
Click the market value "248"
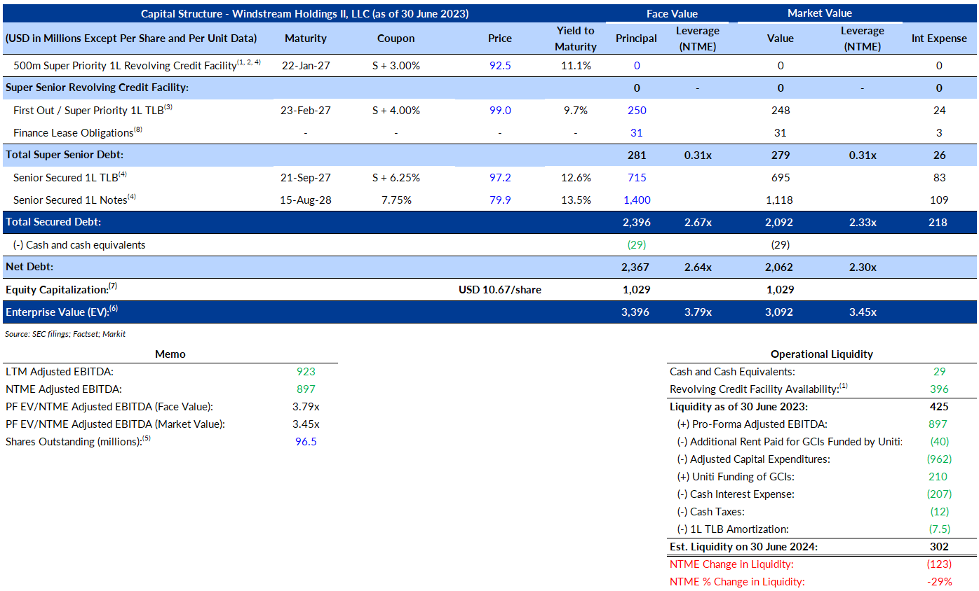tap(780, 111)
